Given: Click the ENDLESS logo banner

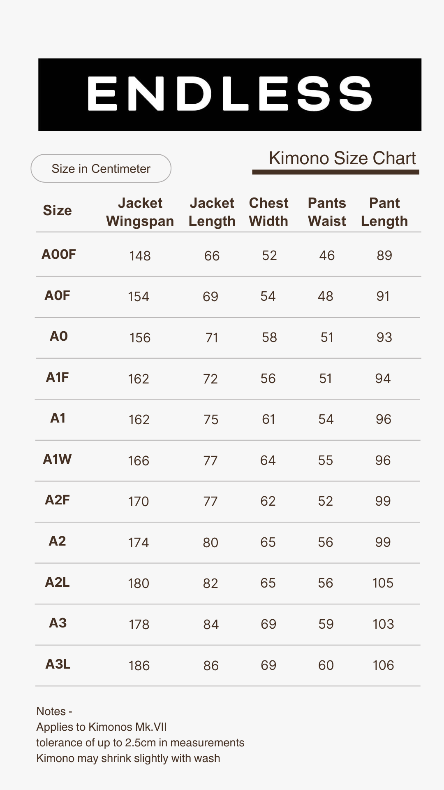Looking at the screenshot, I should pos(229,95).
